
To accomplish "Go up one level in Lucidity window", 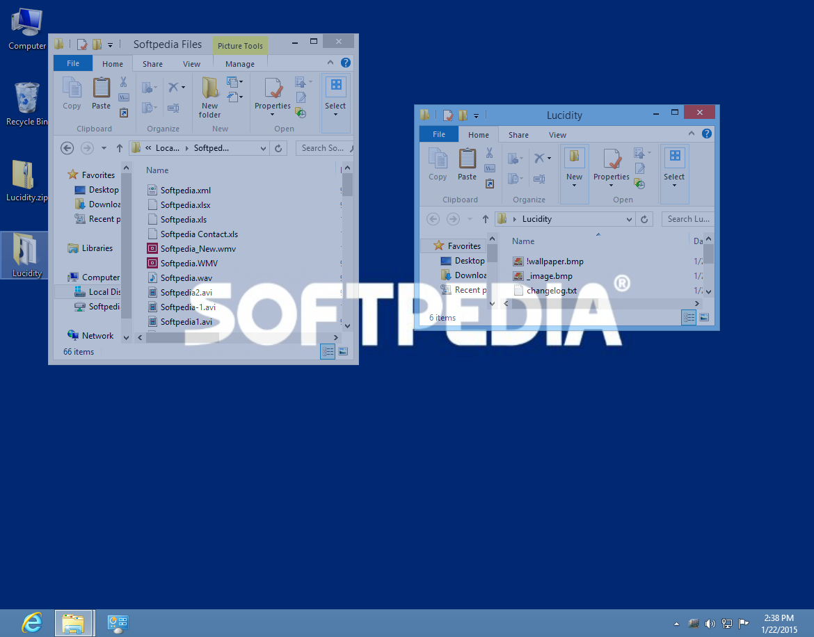I will tap(486, 220).
